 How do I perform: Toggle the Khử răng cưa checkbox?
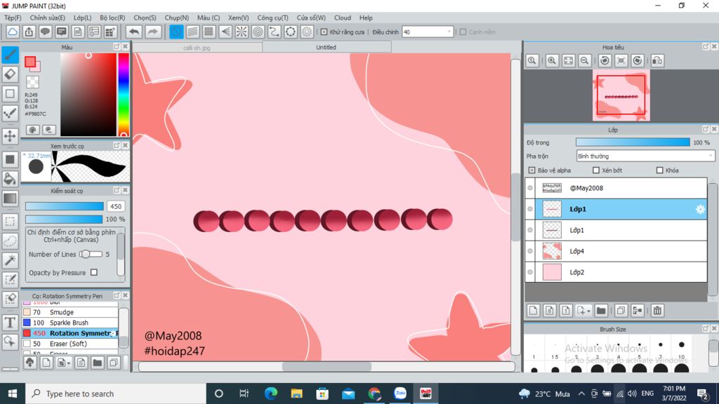(324, 32)
